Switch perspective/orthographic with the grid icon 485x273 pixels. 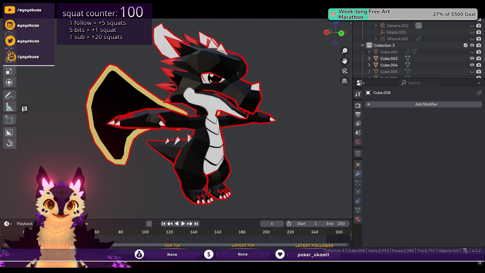[x=345, y=81]
